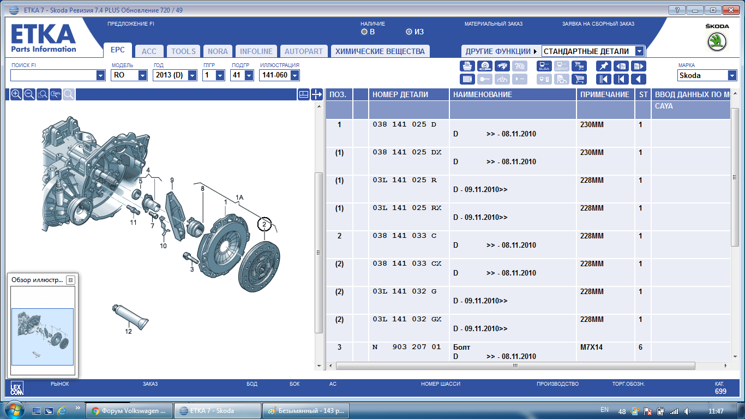
Task: Select the zoom-to-area magnifier tool
Action: click(x=43, y=94)
